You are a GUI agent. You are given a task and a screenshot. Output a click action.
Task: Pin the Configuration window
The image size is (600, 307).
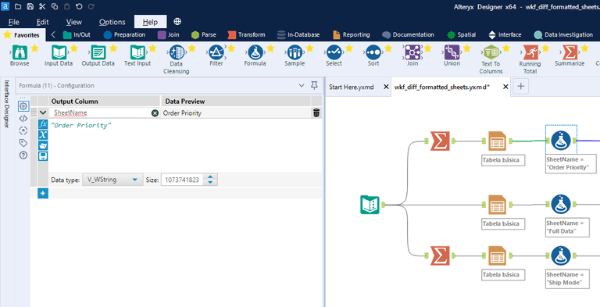tap(314, 85)
